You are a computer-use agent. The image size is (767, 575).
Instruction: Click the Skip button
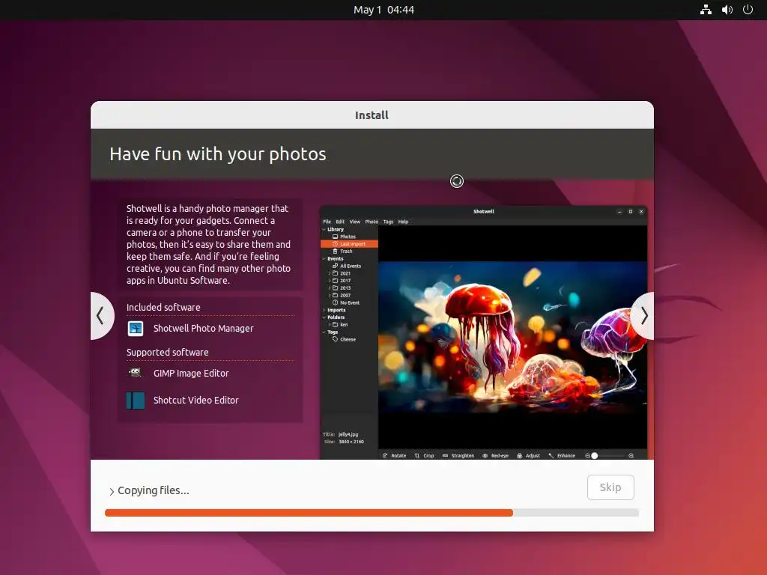[x=610, y=487]
